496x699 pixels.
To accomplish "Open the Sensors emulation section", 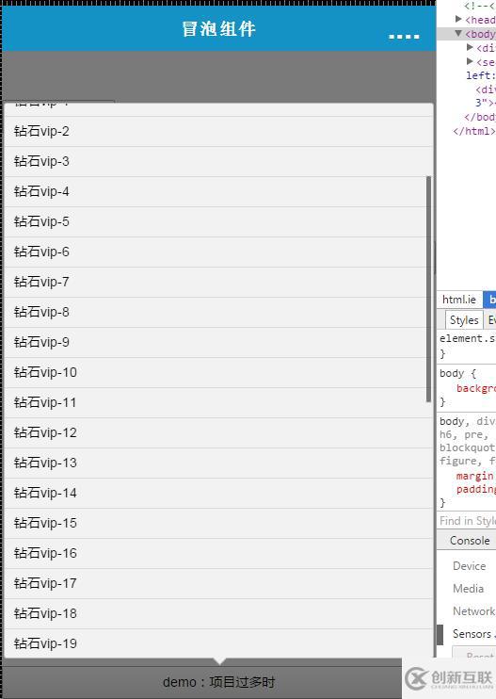I will point(472,633).
